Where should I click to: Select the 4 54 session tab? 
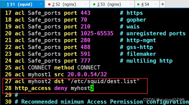click(x=147, y=4)
